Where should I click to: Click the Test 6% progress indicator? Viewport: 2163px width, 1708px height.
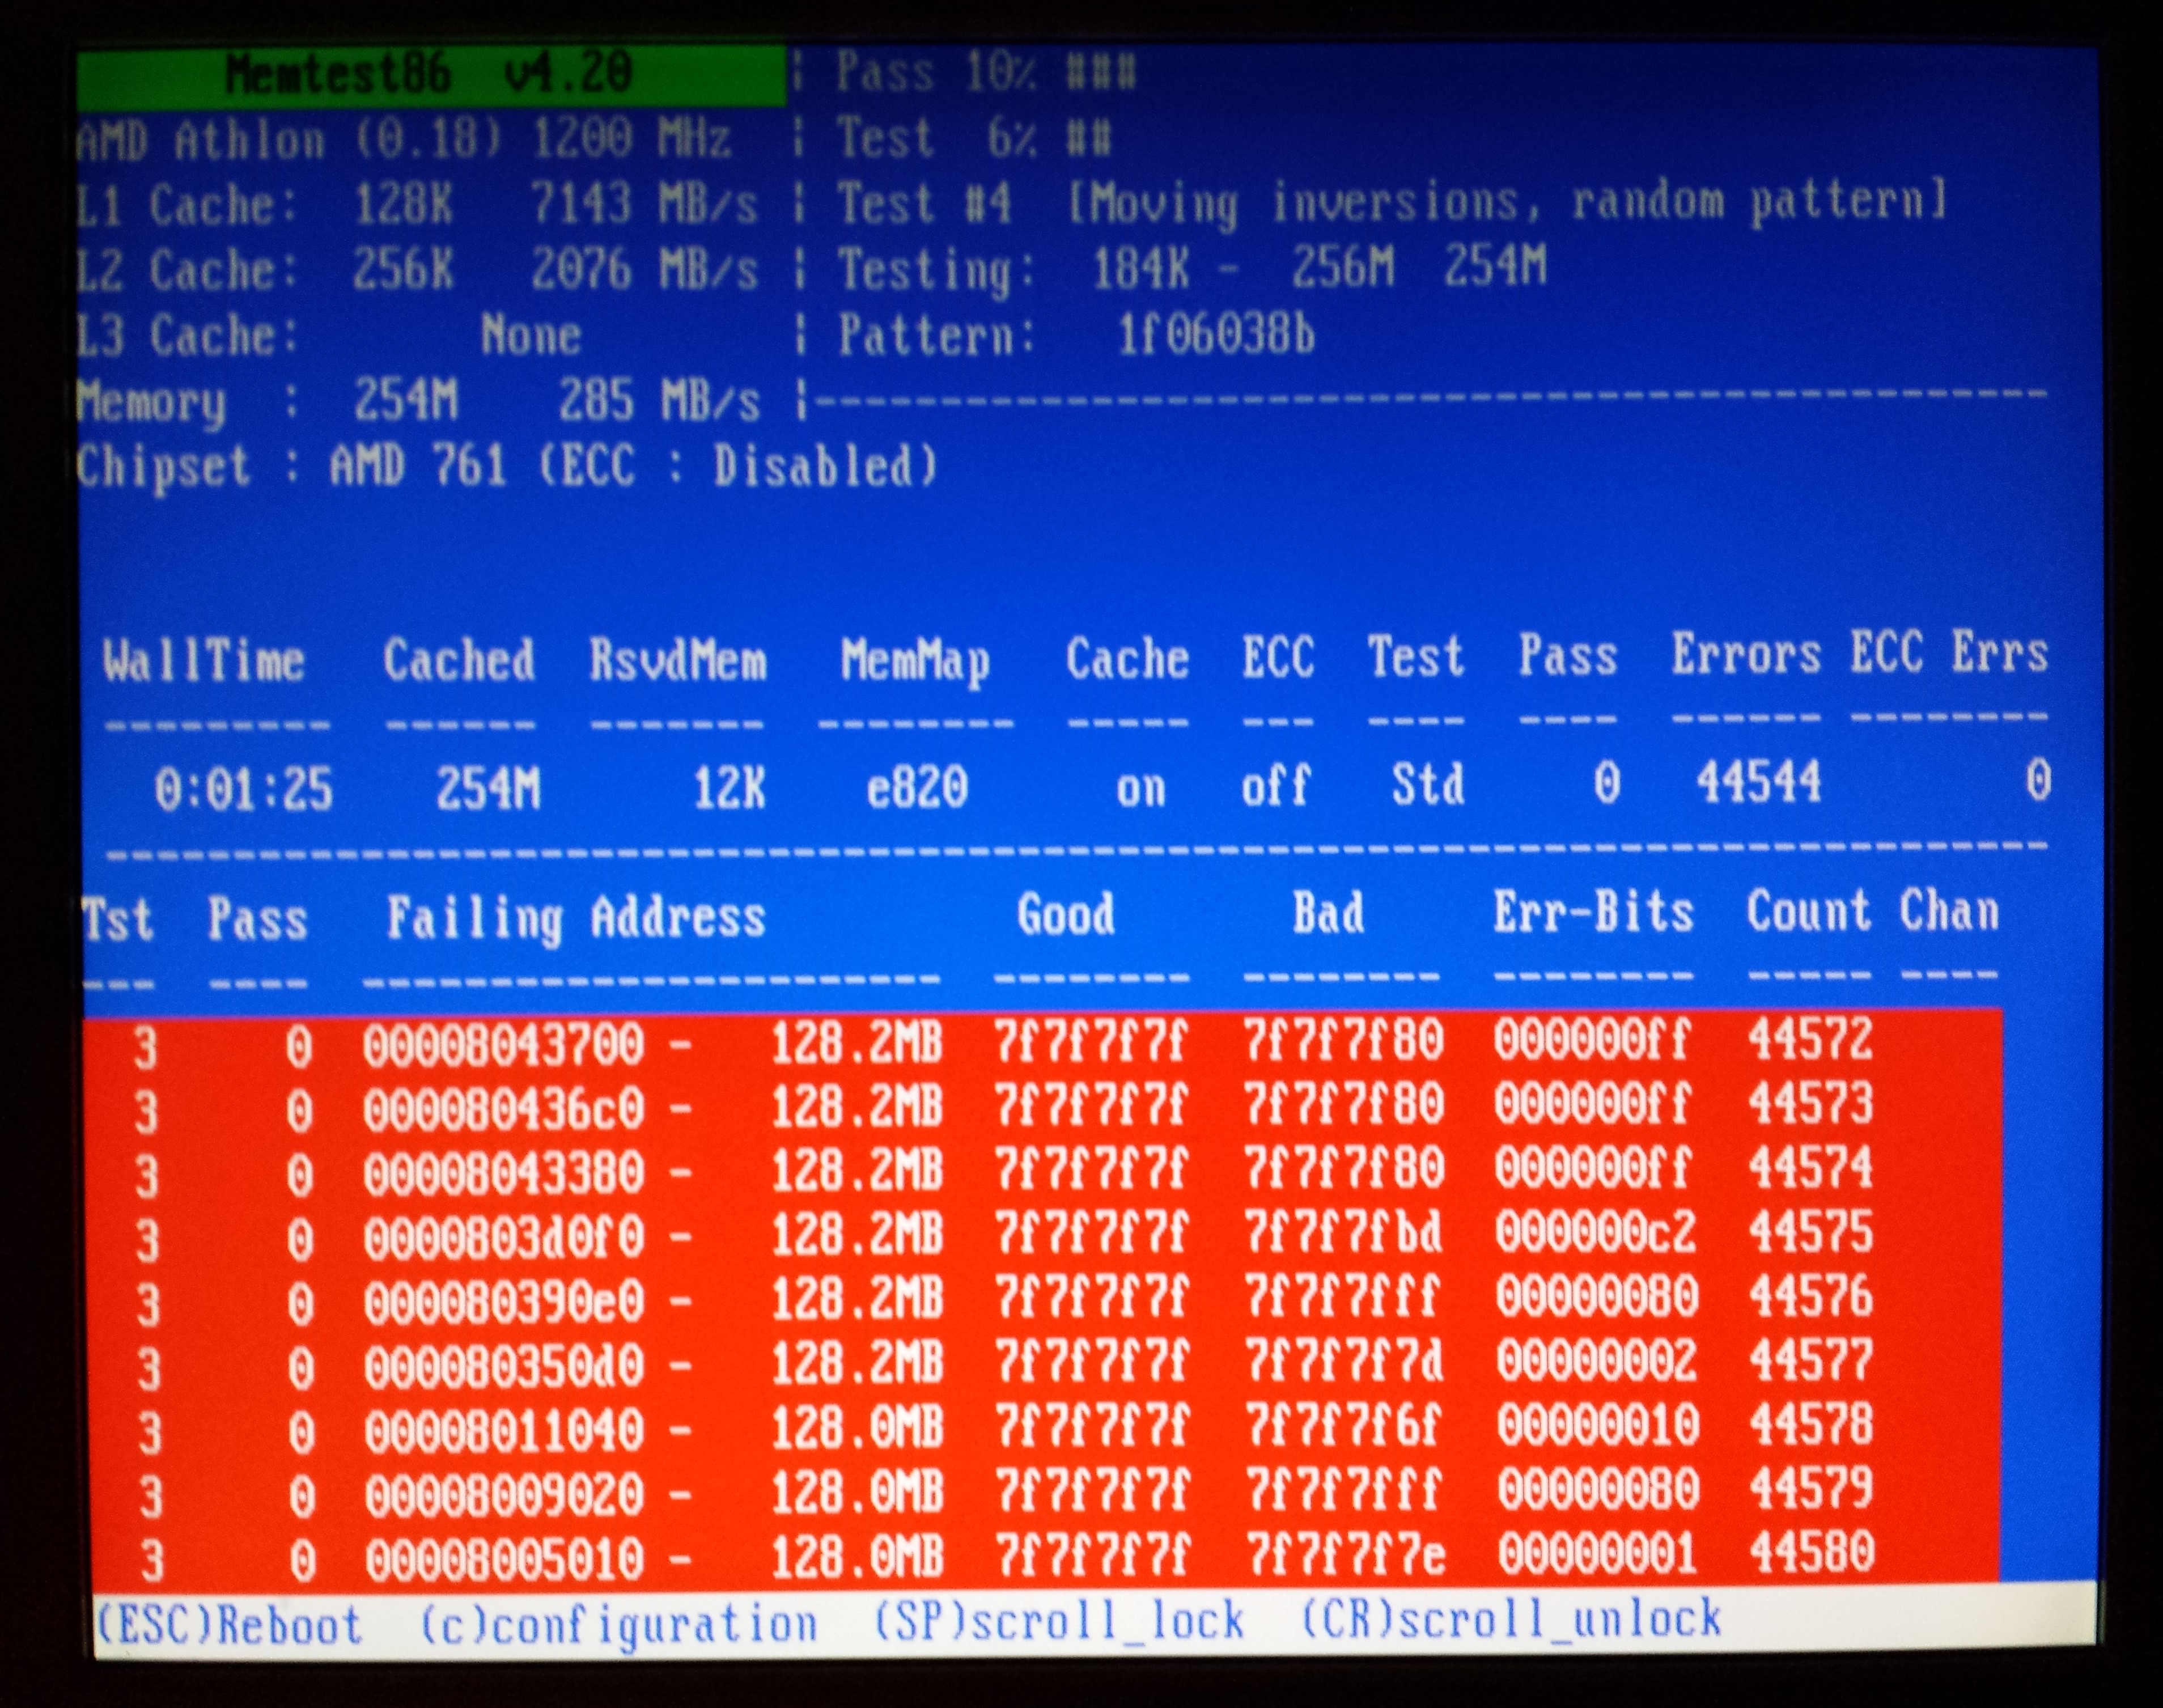pos(973,137)
